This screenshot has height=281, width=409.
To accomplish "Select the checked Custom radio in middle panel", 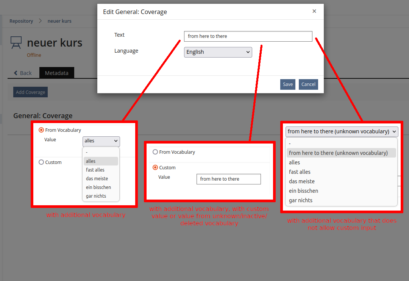I will tap(155, 167).
